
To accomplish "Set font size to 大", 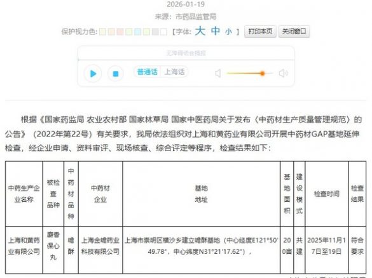I will pyautogui.click(x=200, y=31).
